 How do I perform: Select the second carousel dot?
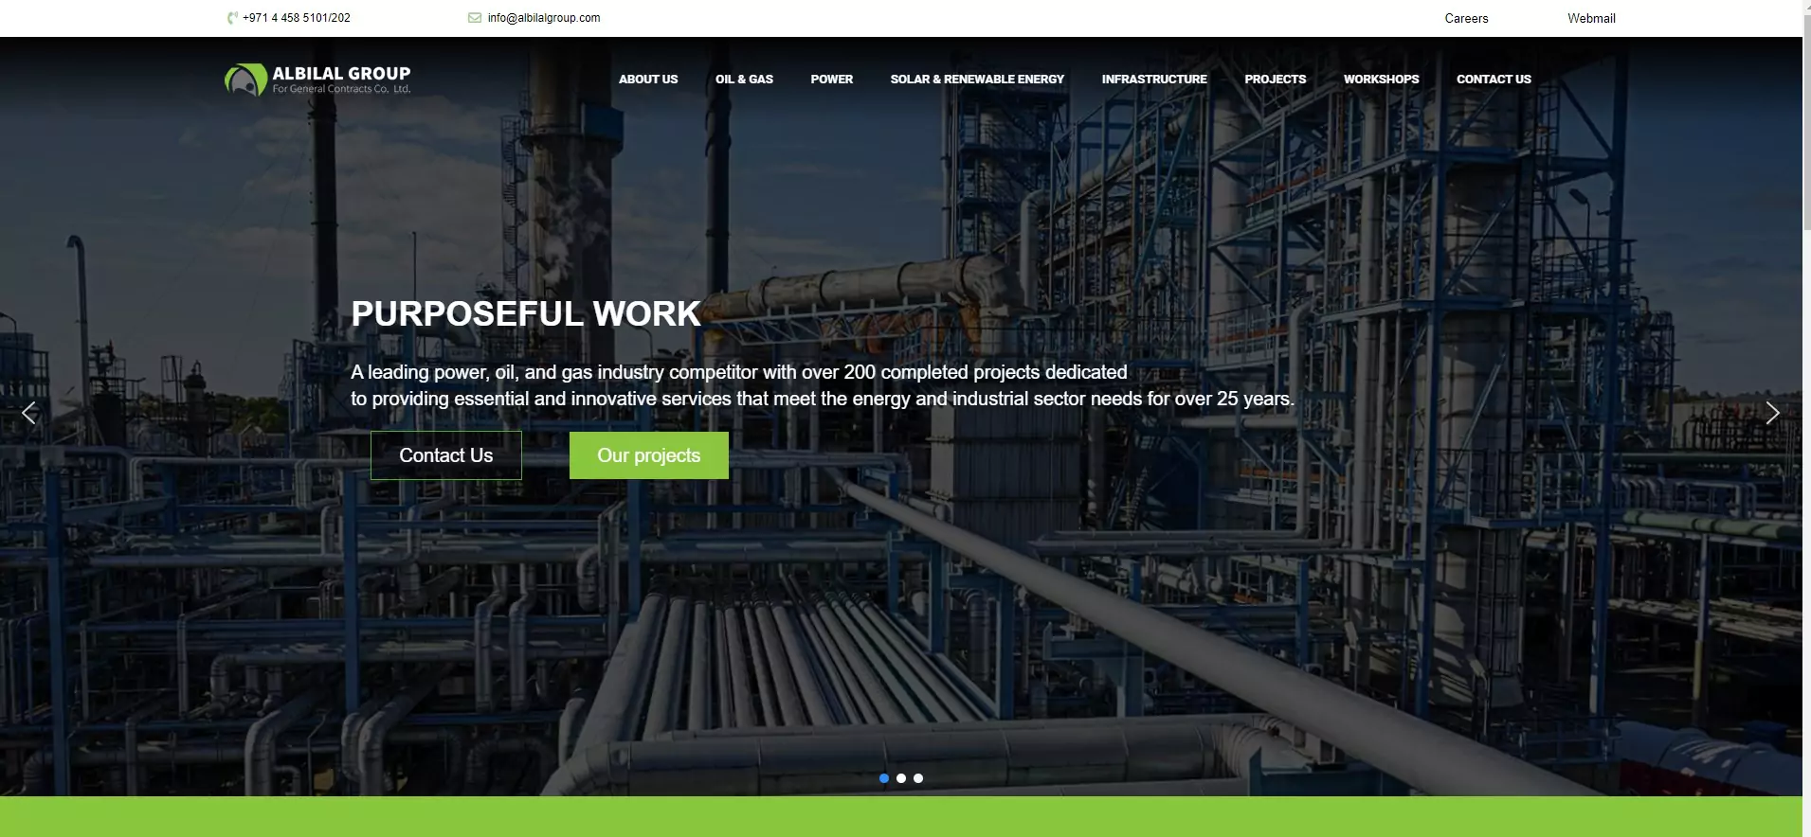coord(901,778)
